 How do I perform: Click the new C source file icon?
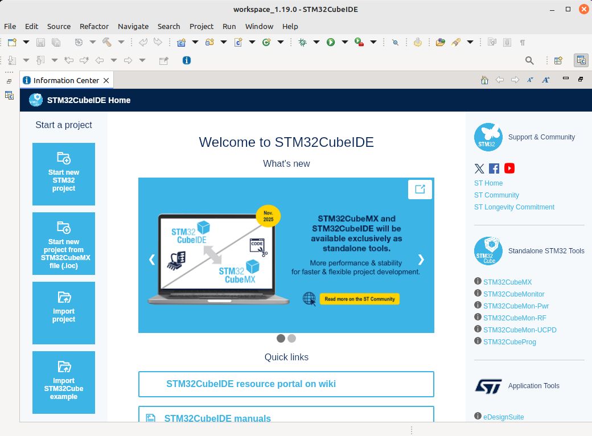coord(239,42)
